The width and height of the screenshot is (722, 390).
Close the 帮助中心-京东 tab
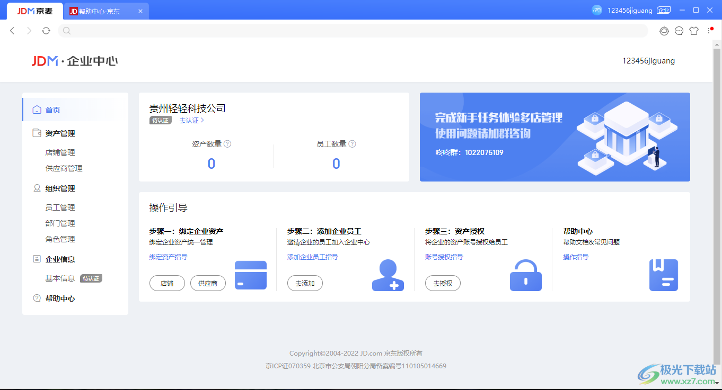[x=140, y=11]
